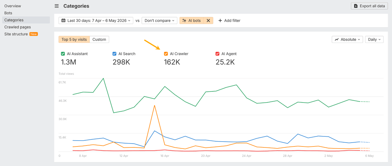Click the 30.9K y-axis label
The image size is (392, 166).
62,119
